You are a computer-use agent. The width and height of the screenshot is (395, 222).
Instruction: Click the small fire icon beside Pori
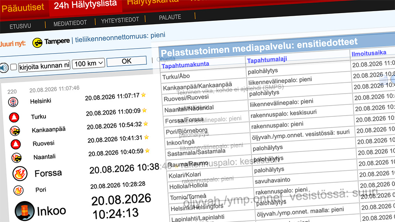[x=19, y=190]
